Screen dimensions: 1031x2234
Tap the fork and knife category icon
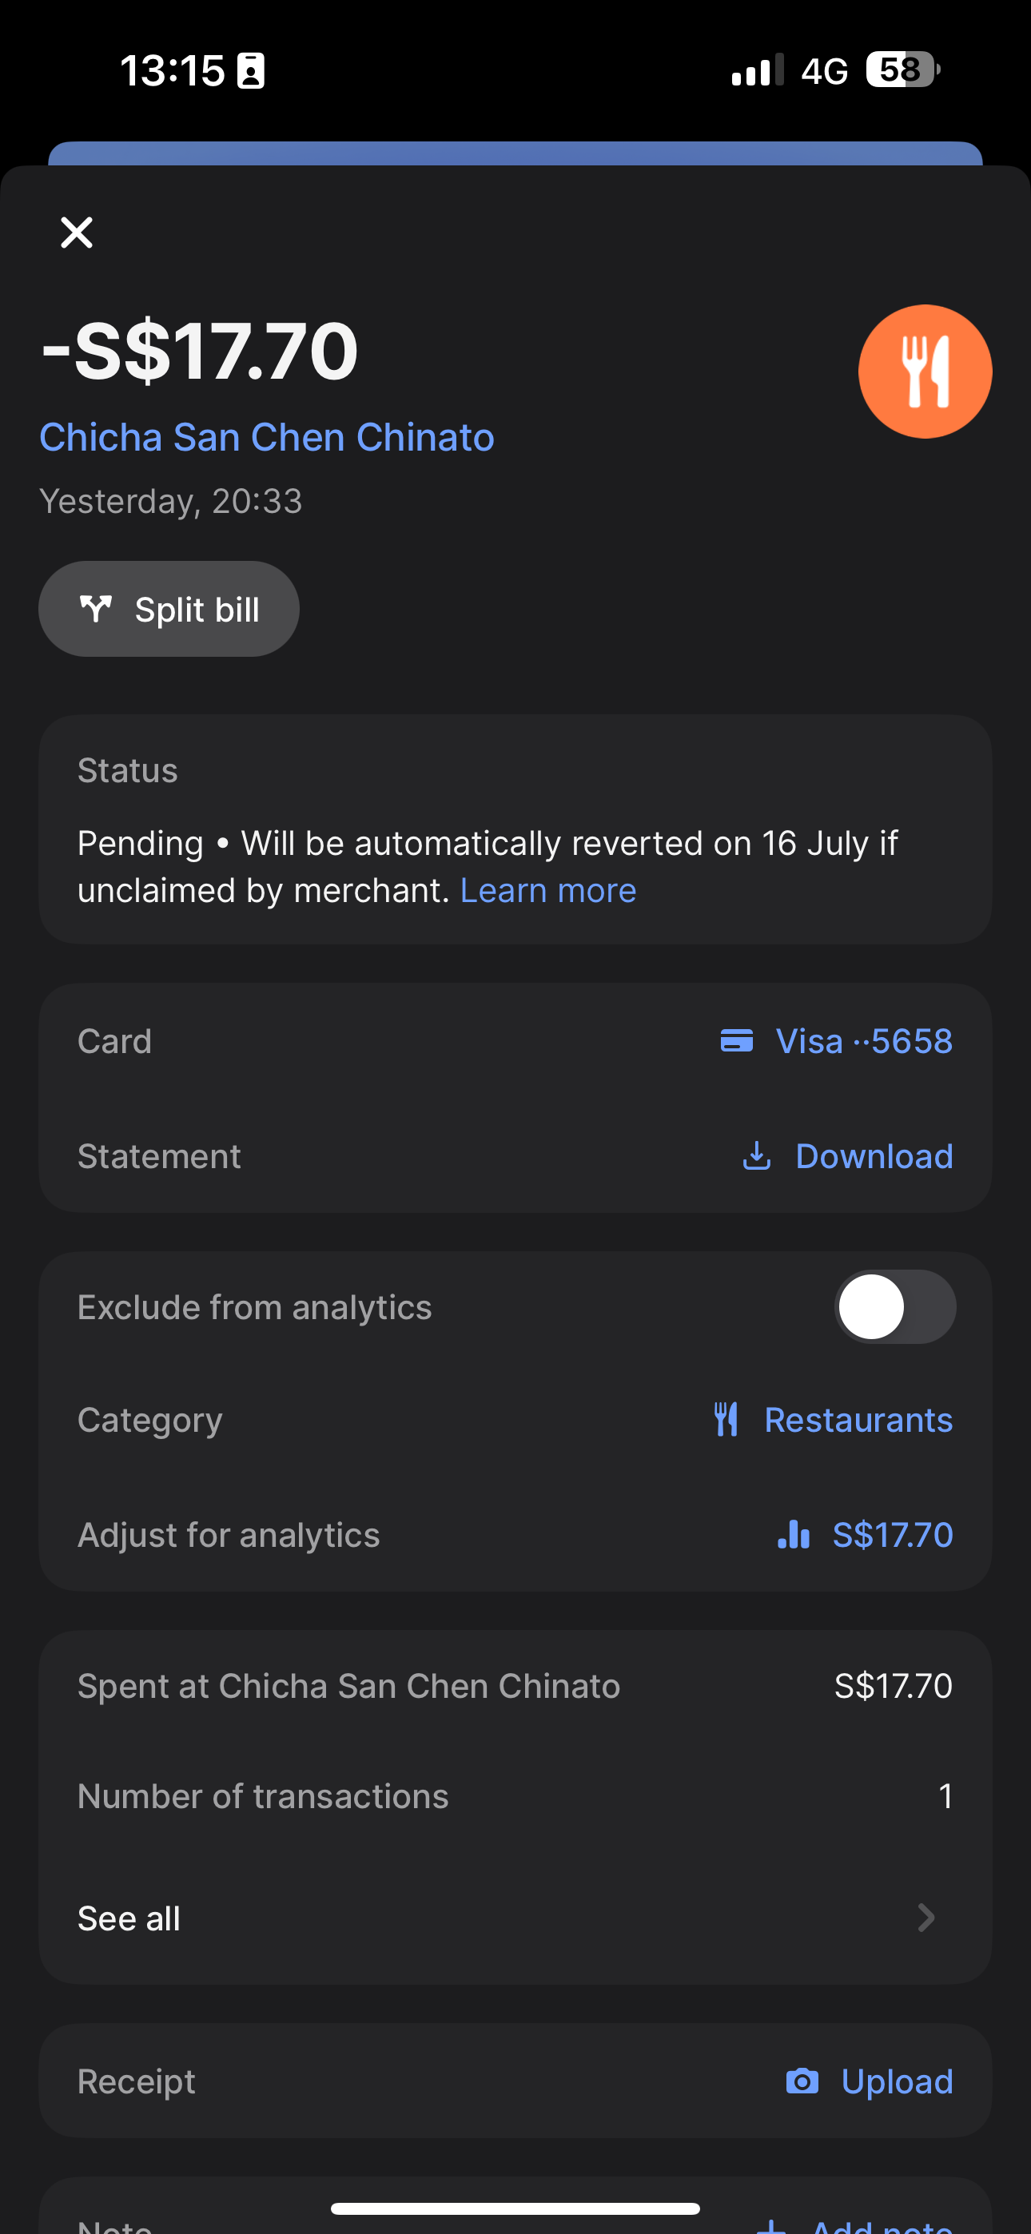click(x=726, y=1420)
